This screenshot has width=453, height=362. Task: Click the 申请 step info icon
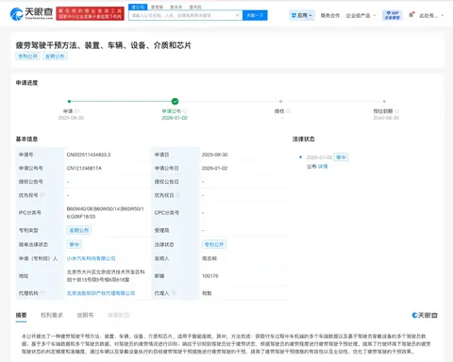click(x=77, y=111)
